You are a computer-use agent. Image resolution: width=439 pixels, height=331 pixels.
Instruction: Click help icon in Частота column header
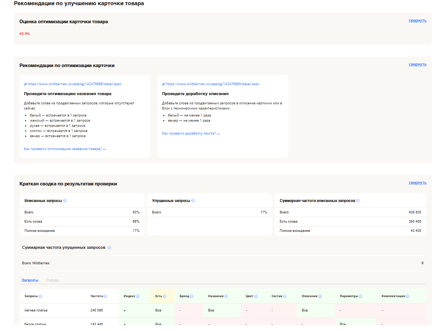[x=105, y=296]
